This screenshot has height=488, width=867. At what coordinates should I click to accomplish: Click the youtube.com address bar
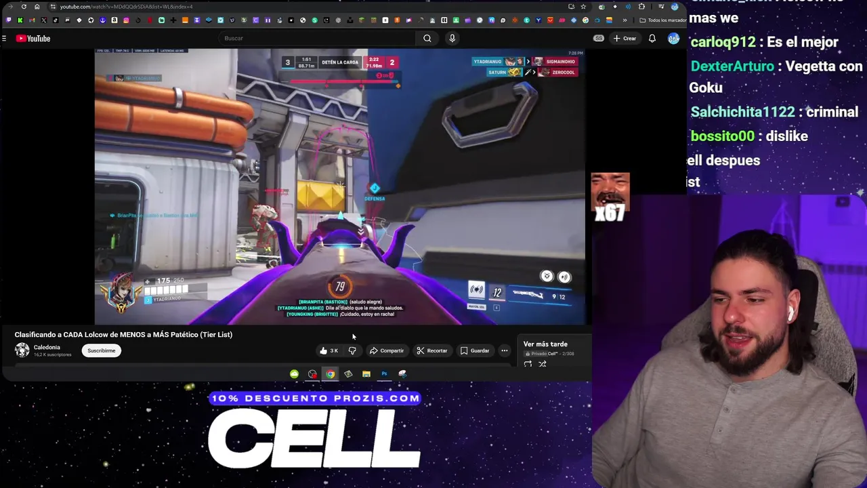305,7
